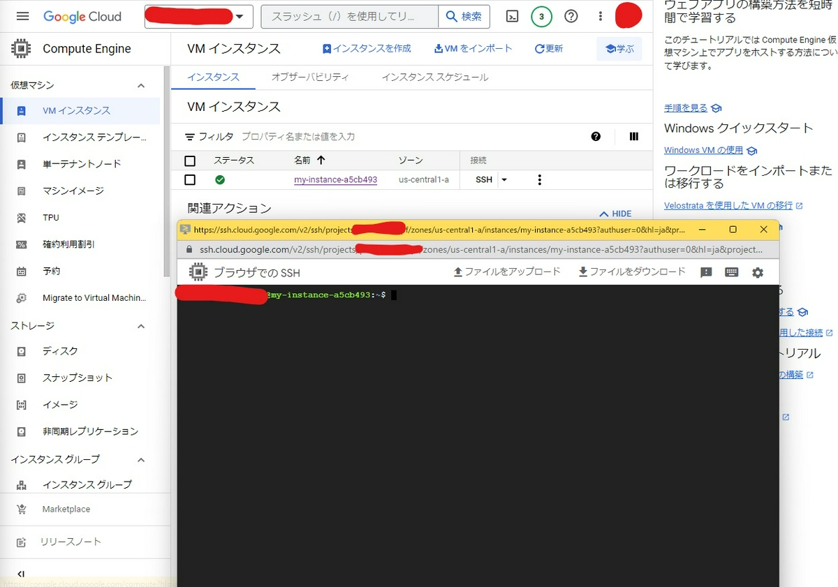Click the green running status icon

pos(220,180)
